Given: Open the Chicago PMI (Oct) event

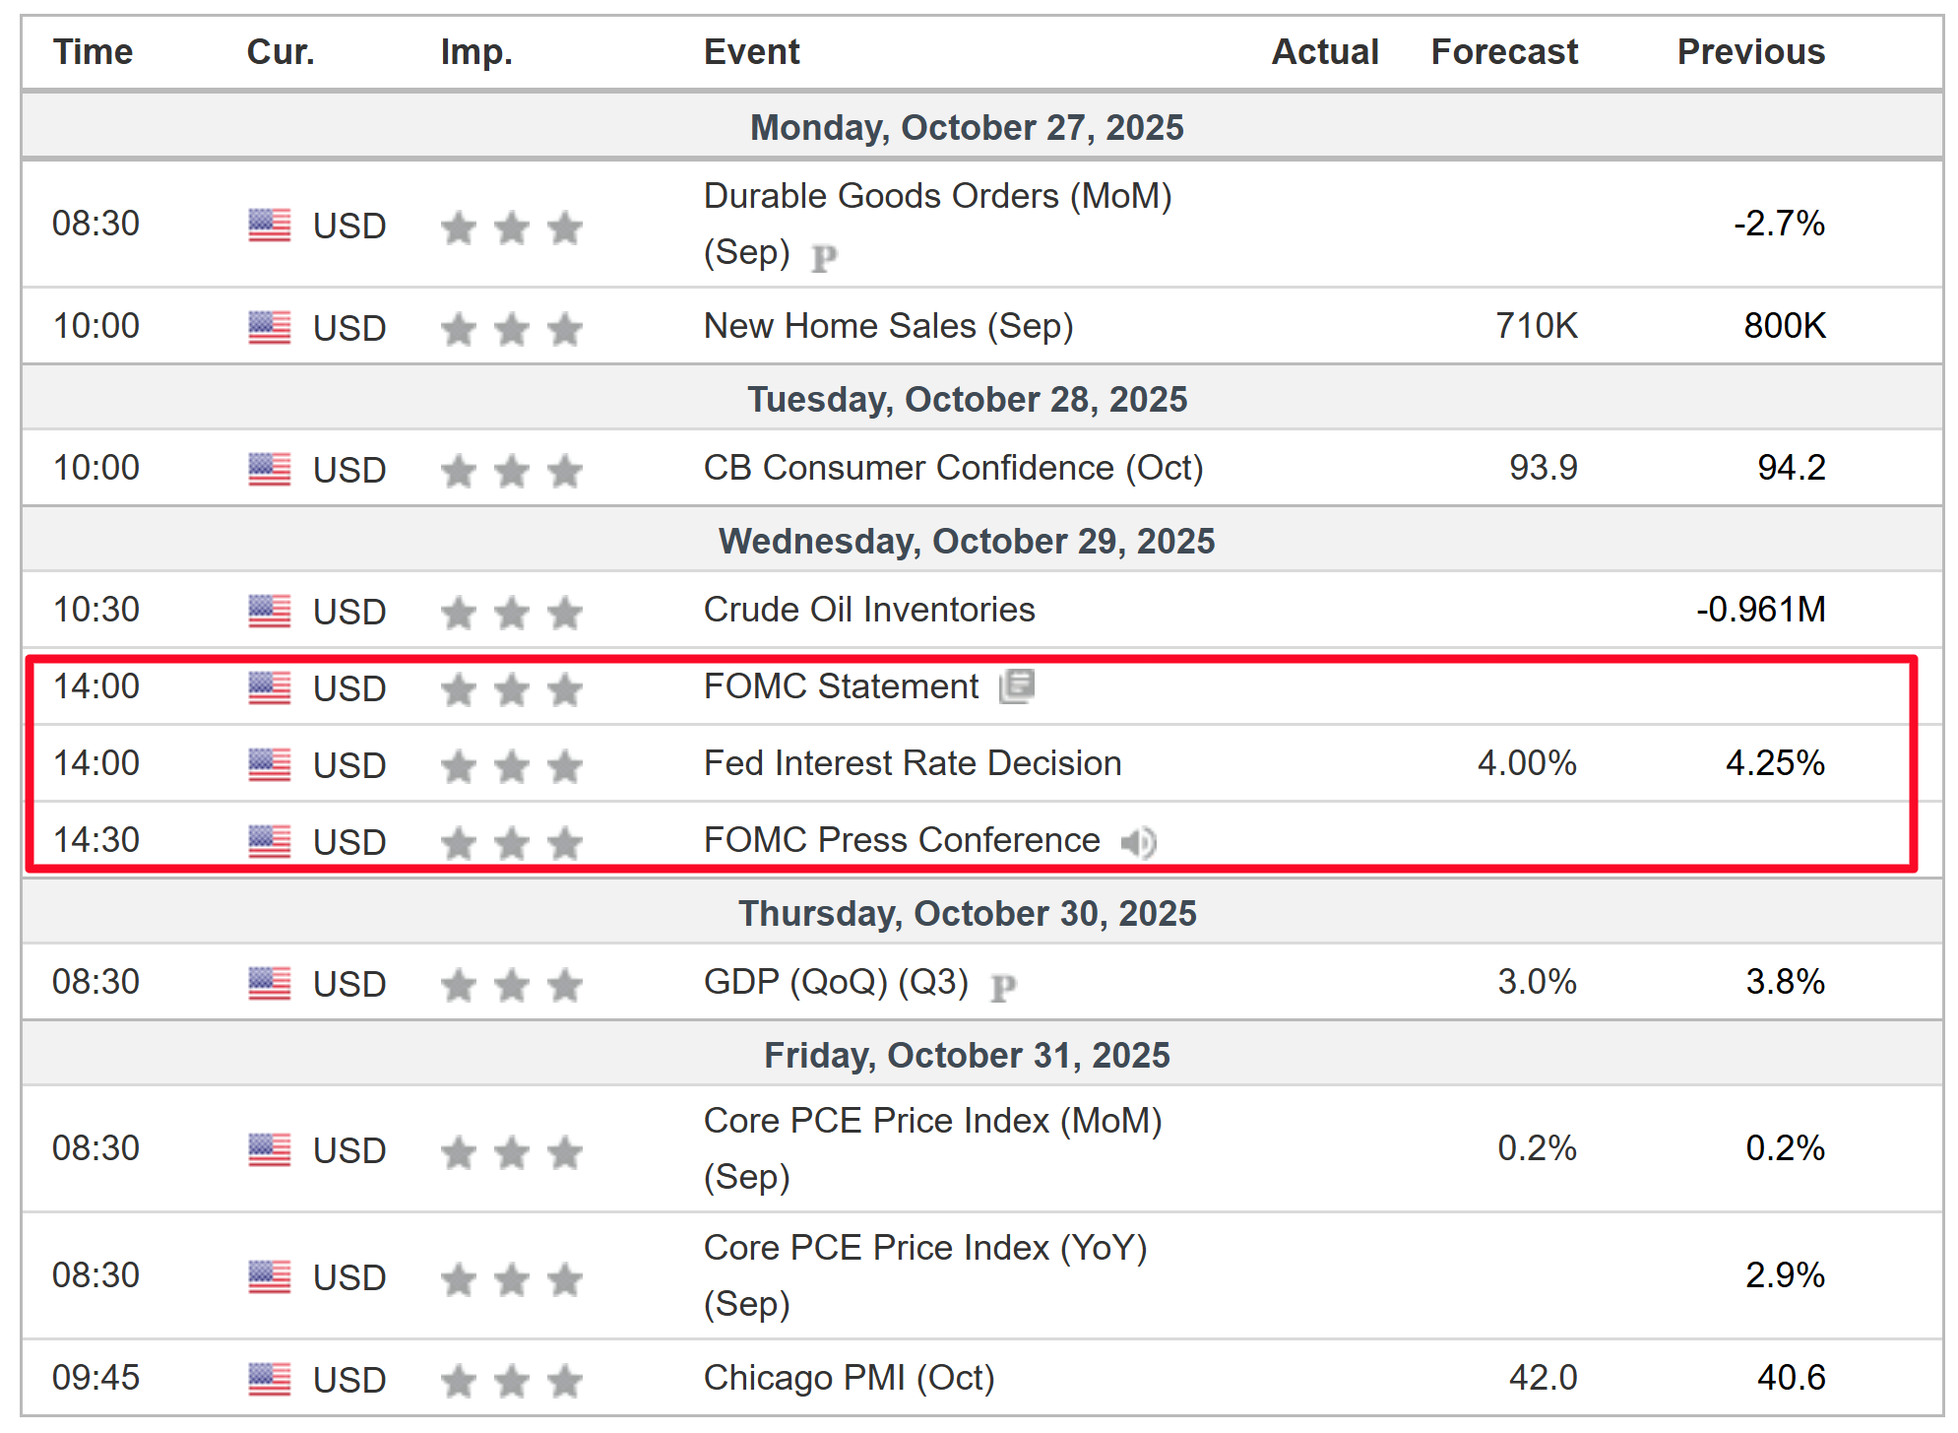Looking at the screenshot, I should click(x=849, y=1378).
